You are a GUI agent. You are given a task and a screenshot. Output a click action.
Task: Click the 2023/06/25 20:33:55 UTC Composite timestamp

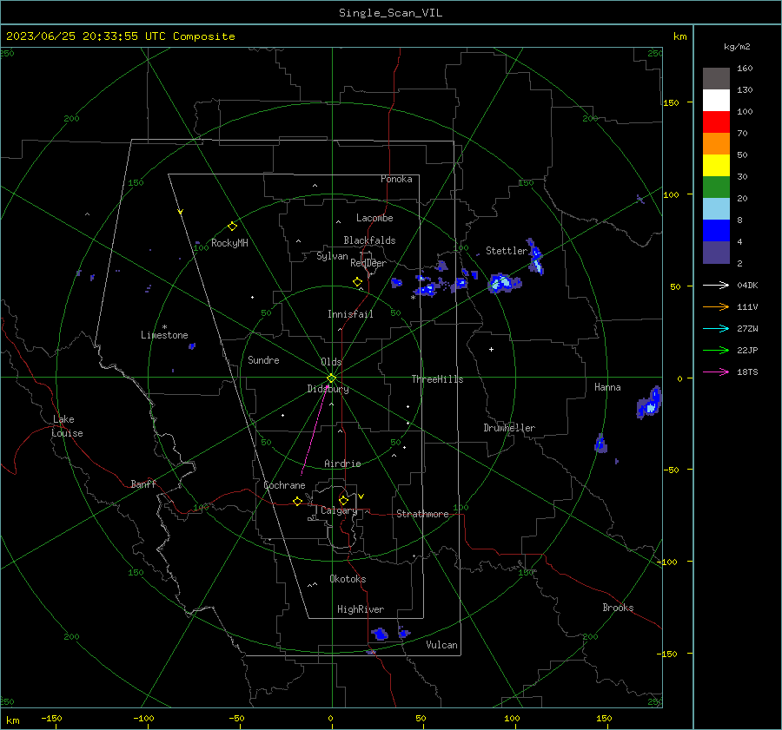tap(120, 36)
